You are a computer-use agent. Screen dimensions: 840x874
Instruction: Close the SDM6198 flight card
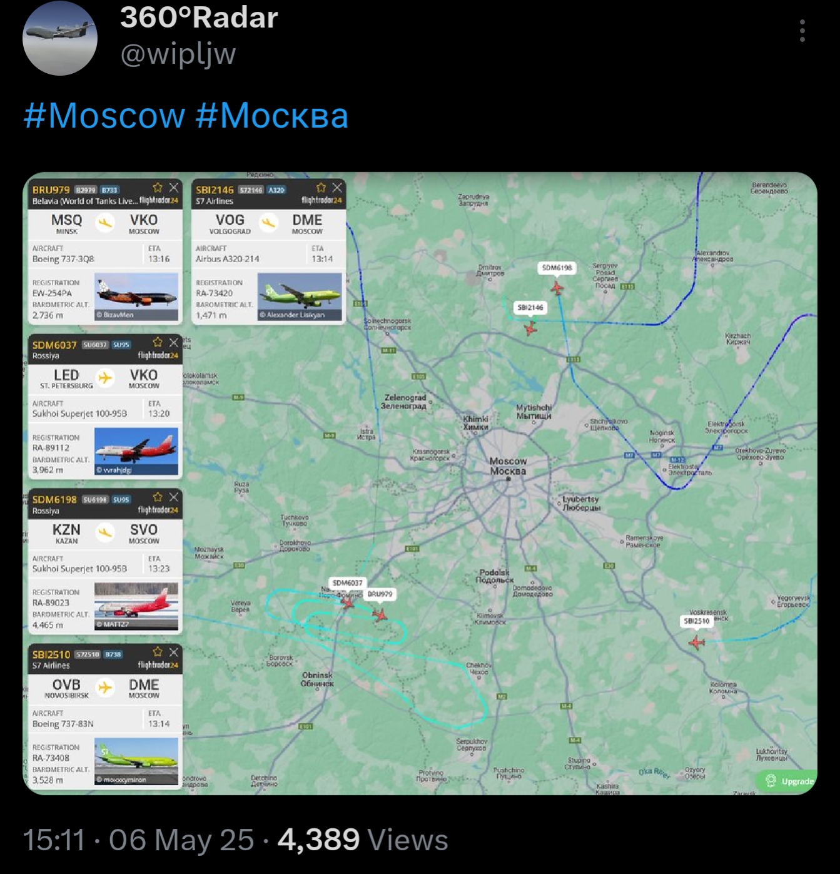(174, 497)
